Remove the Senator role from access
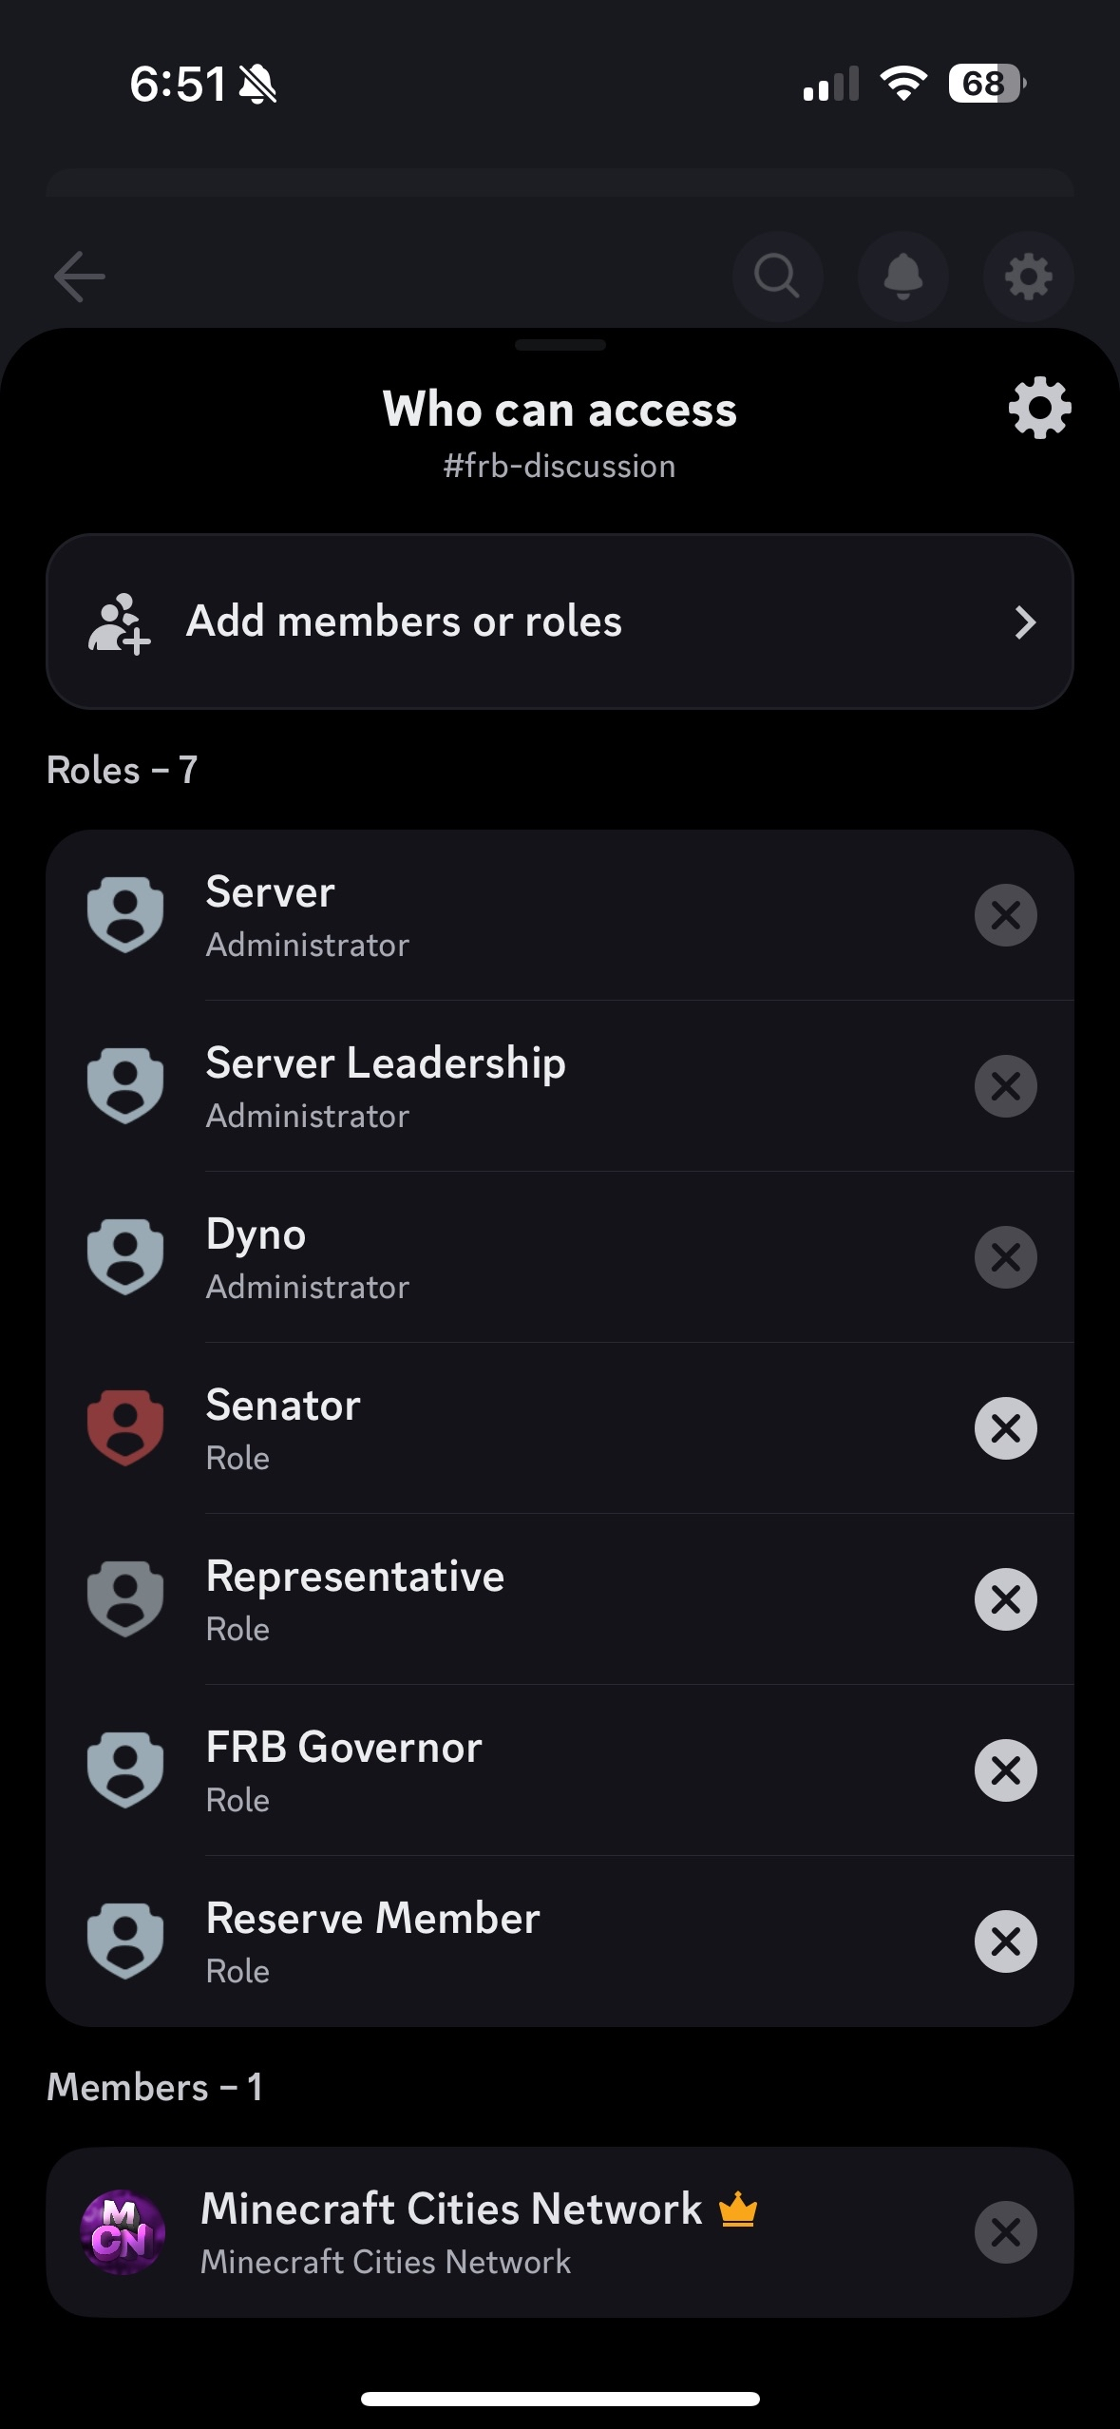 tap(1005, 1427)
